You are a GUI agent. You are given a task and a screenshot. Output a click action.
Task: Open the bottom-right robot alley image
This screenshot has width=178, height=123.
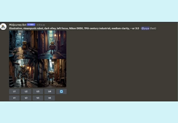pyautogui.click(x=52, y=73)
